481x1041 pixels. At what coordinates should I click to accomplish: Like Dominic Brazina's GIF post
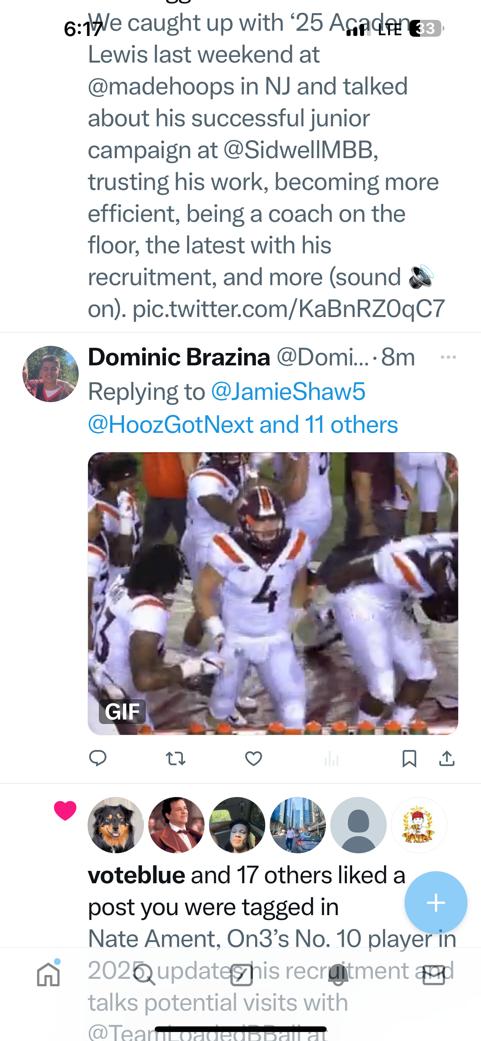pos(254,758)
